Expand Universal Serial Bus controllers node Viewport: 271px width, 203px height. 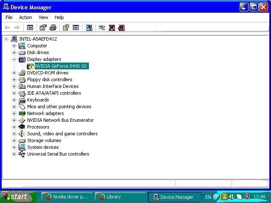point(14,154)
